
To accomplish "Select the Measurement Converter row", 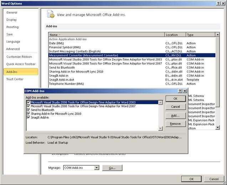I will [x=132, y=55].
